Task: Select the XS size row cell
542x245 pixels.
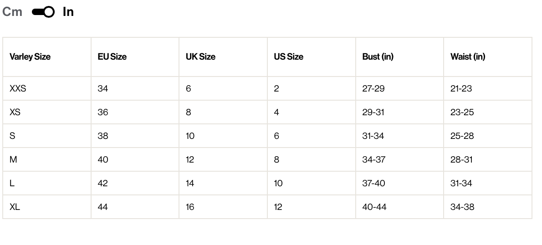Action: click(15, 112)
